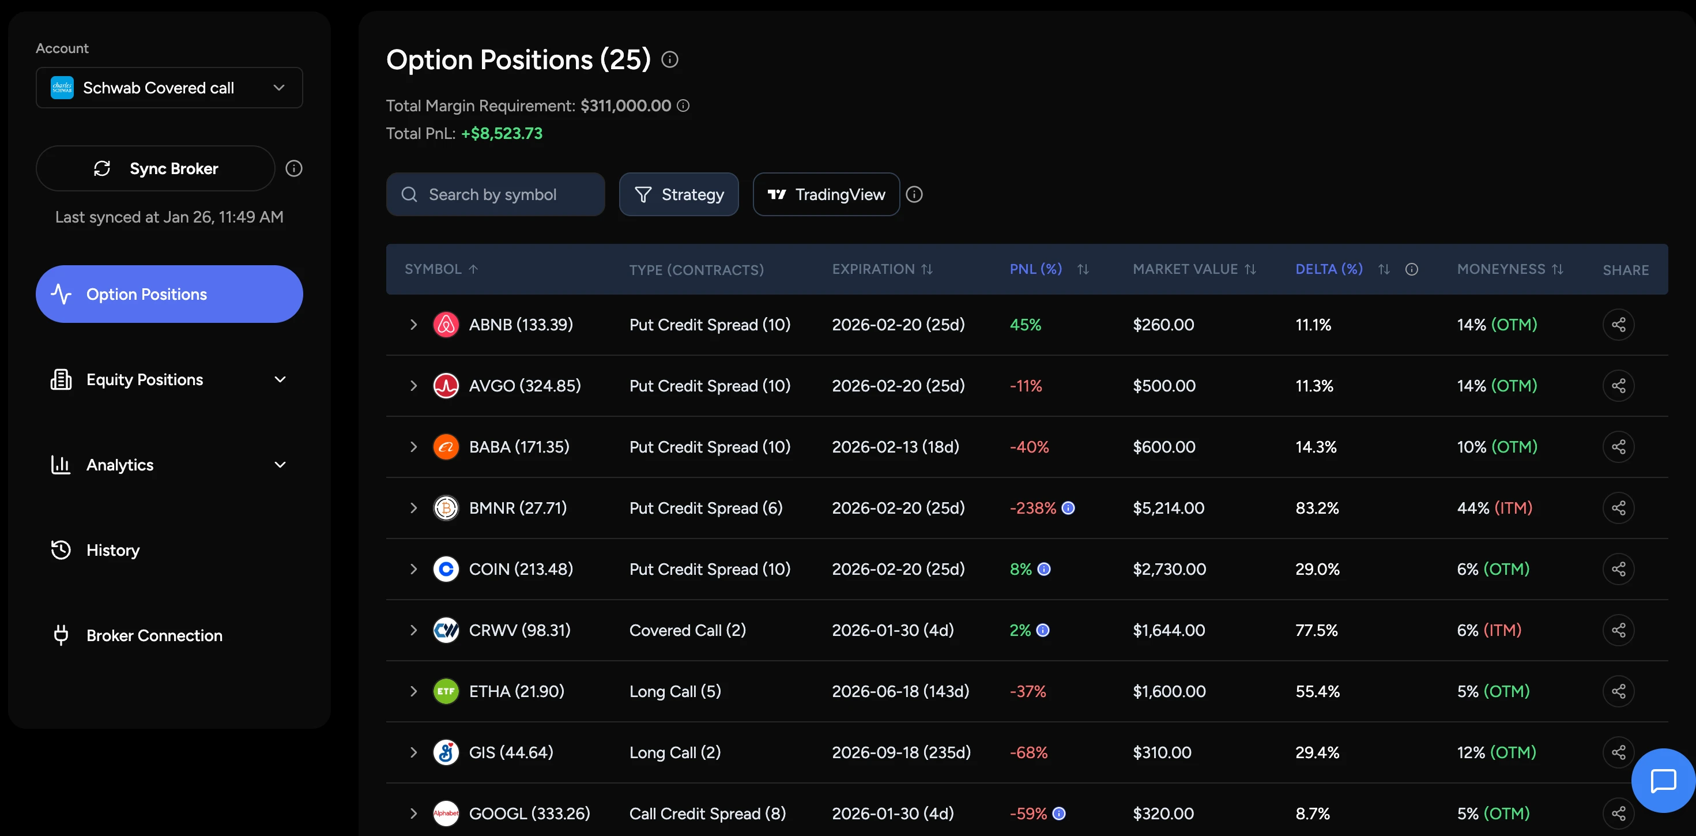Image resolution: width=1696 pixels, height=836 pixels.
Task: Open the Option Positions panel icon
Action: pos(62,294)
